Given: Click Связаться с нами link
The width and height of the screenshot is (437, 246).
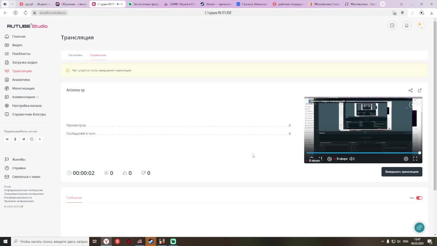Looking at the screenshot, I should coord(26,177).
